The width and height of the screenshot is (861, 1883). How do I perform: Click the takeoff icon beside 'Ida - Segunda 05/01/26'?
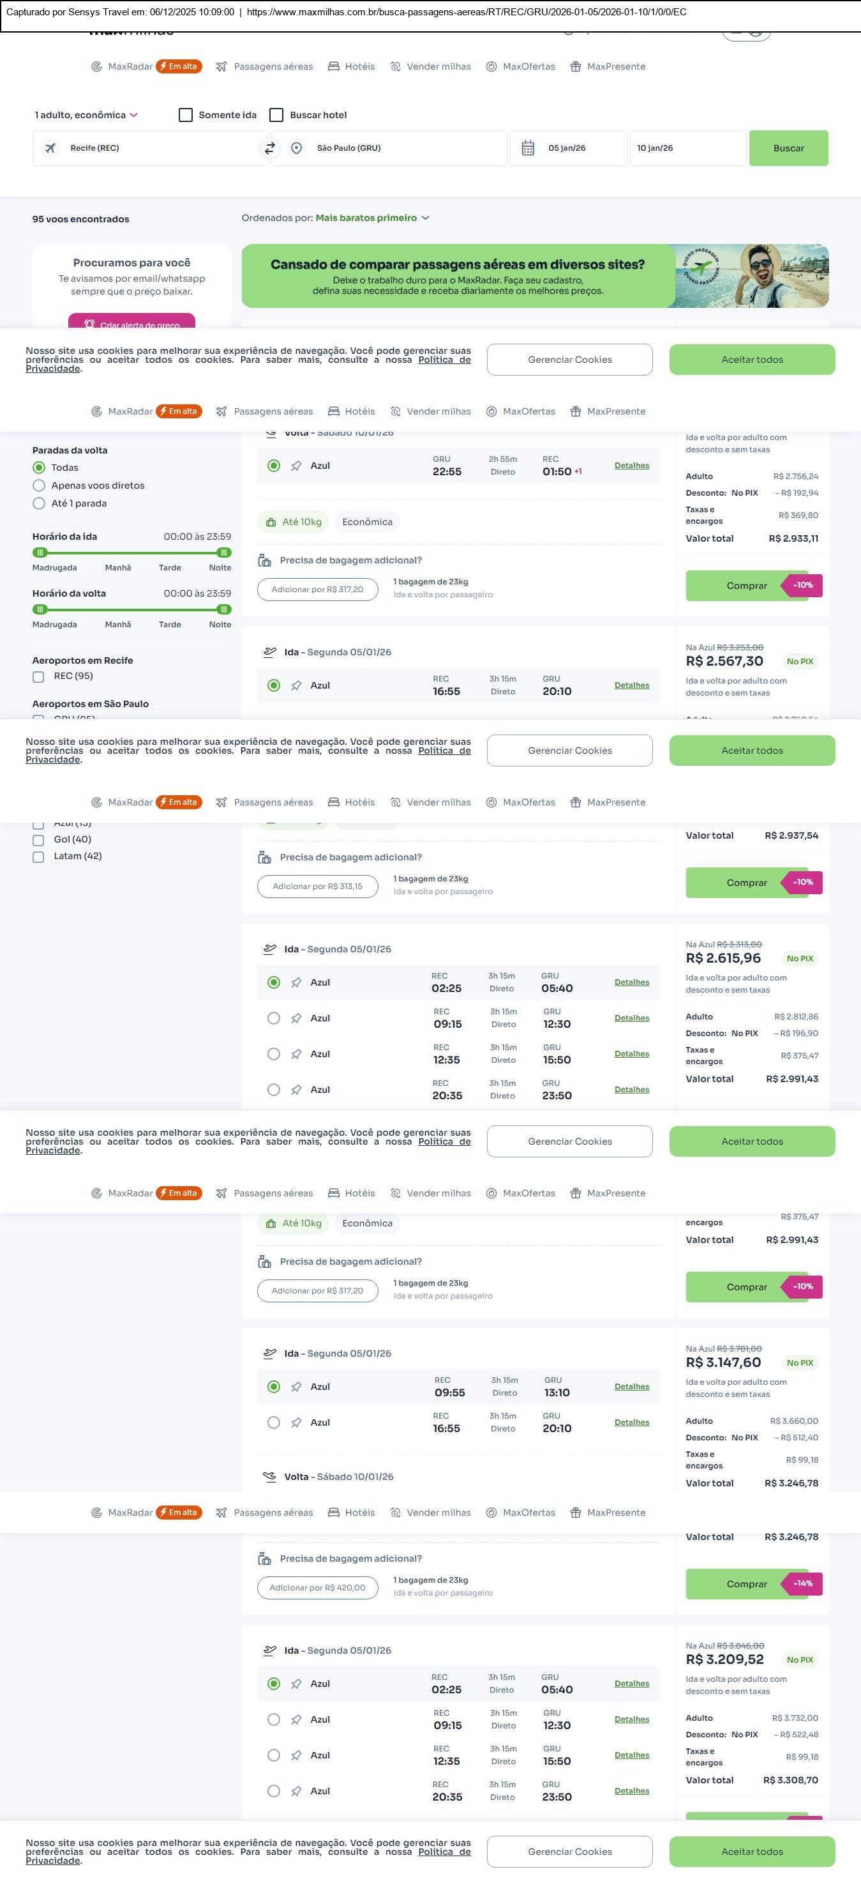pos(270,652)
